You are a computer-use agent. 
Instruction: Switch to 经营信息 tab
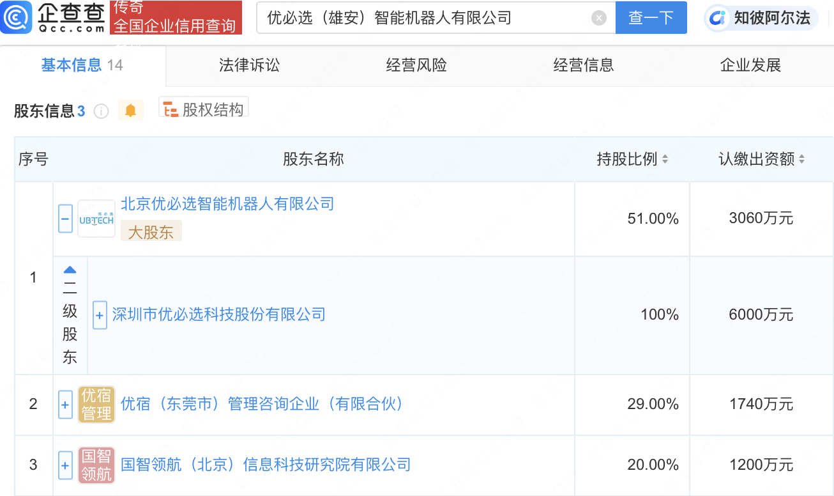coord(584,65)
